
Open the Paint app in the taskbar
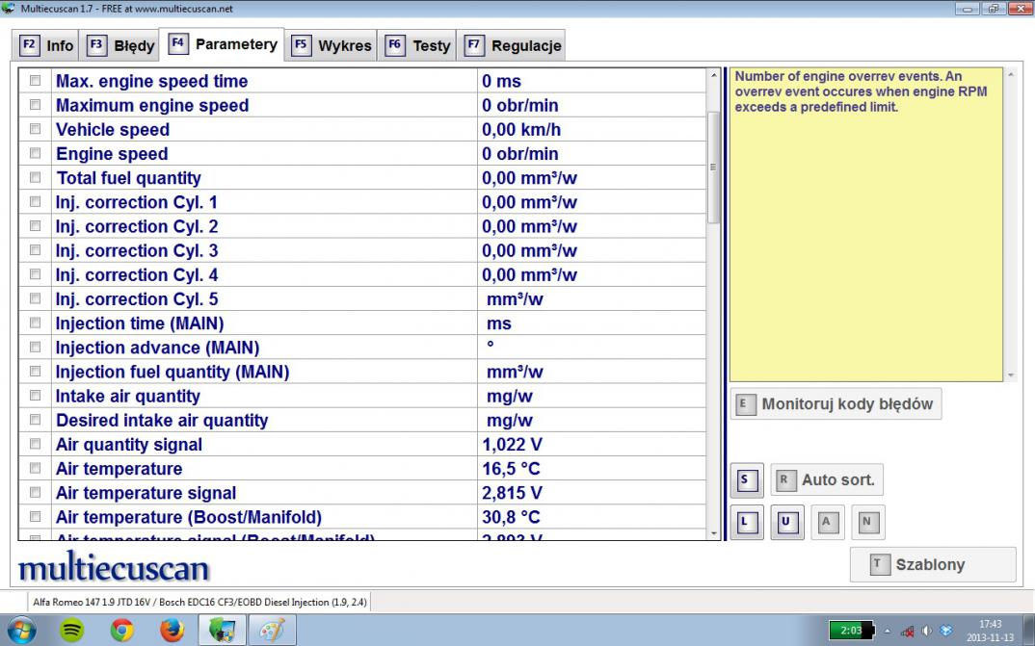271,630
